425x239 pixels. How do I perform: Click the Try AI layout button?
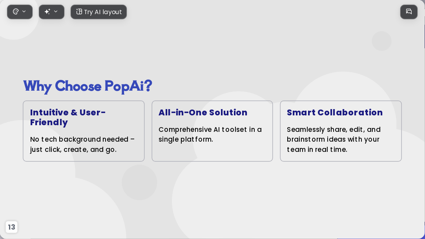coord(98,12)
